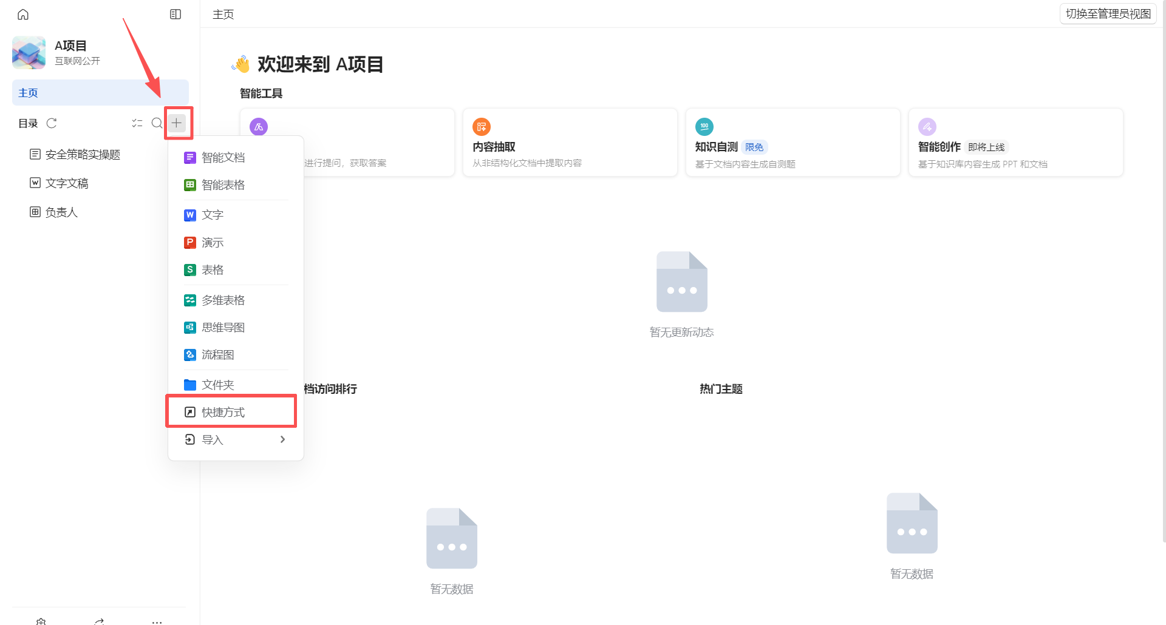Viewport: 1166px width, 625px height.
Task: Click the 思维导图 icon
Action: tap(190, 327)
